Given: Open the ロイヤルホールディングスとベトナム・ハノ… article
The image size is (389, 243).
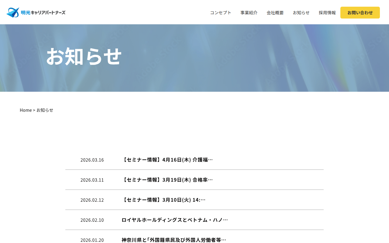Looking at the screenshot, I should [x=175, y=220].
